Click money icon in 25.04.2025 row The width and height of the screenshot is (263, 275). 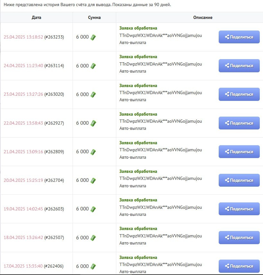(x=93, y=37)
